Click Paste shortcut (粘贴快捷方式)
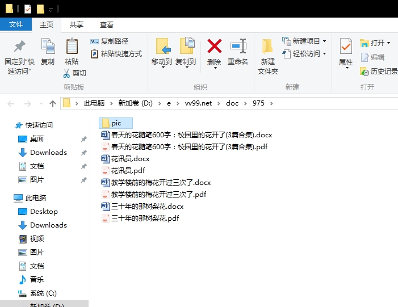Viewport: 398px width, 307px height. click(116, 54)
